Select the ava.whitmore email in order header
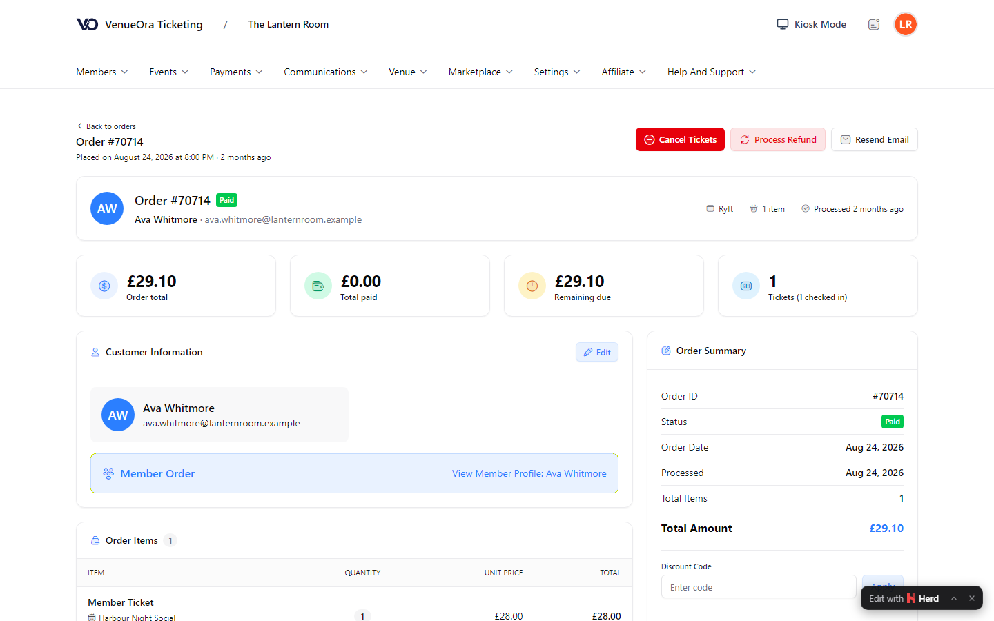Viewport: 994px width, 621px height. pos(283,219)
